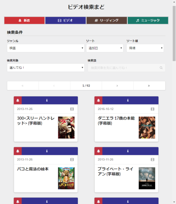The image size is (176, 204).
Task: Click film icon on プライベート・ライアン card
Action: (152, 160)
